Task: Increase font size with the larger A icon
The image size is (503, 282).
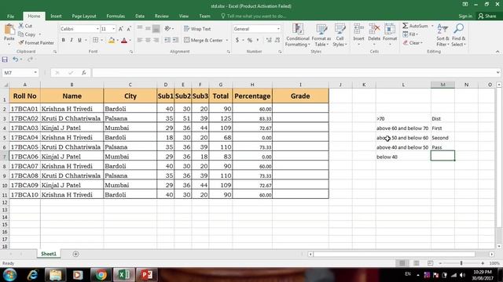Action: 121,29
